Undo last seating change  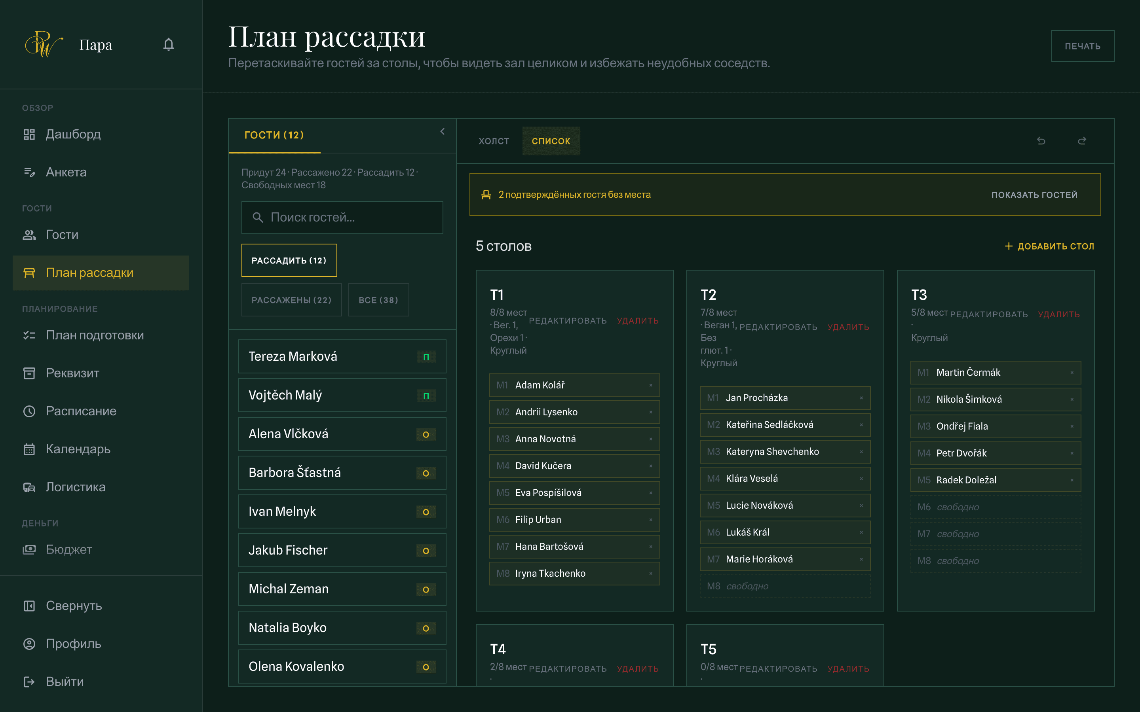[x=1041, y=141]
